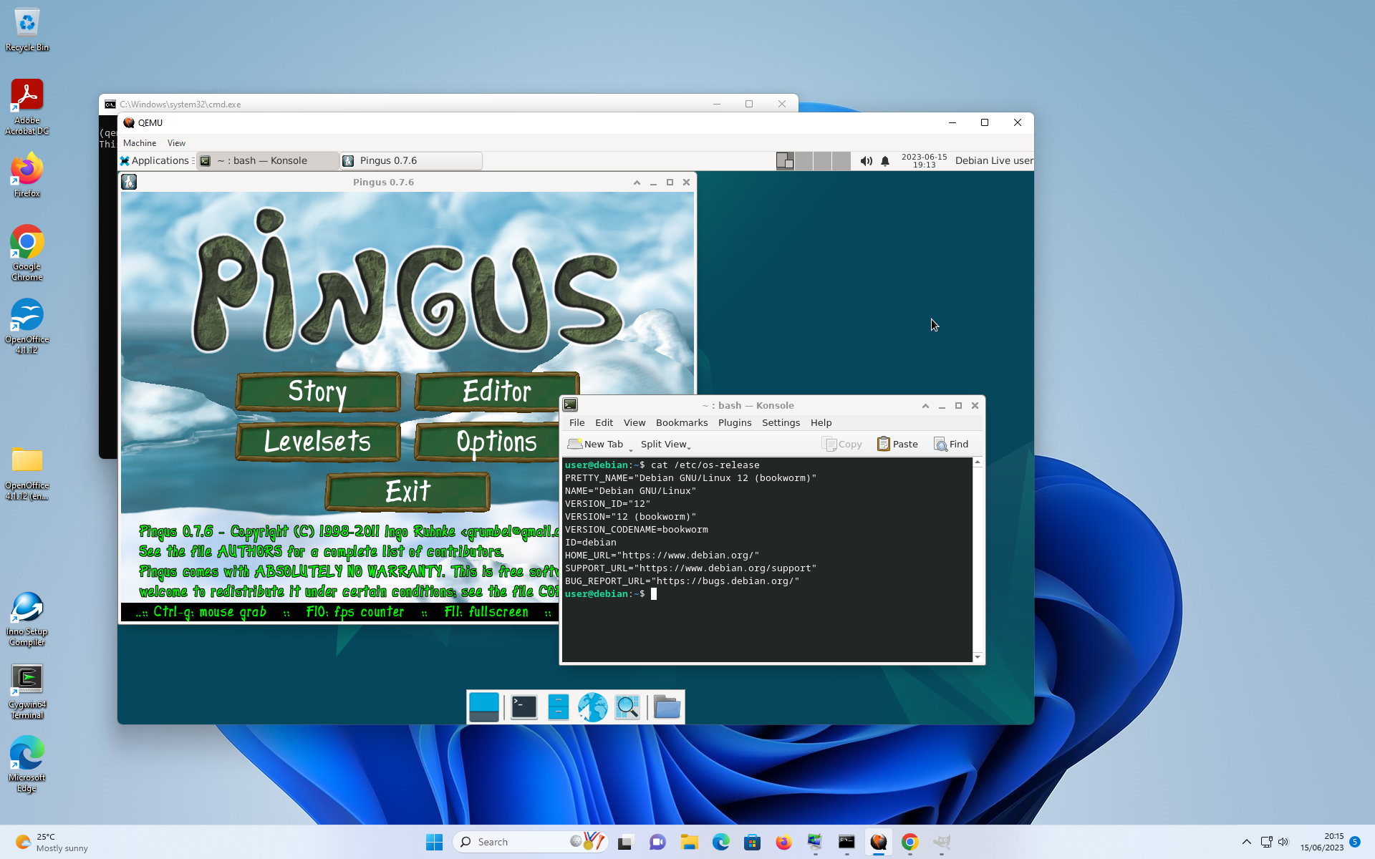Click the Windows clock showing 20:15
Image resolution: width=1375 pixels, height=859 pixels.
(x=1322, y=842)
